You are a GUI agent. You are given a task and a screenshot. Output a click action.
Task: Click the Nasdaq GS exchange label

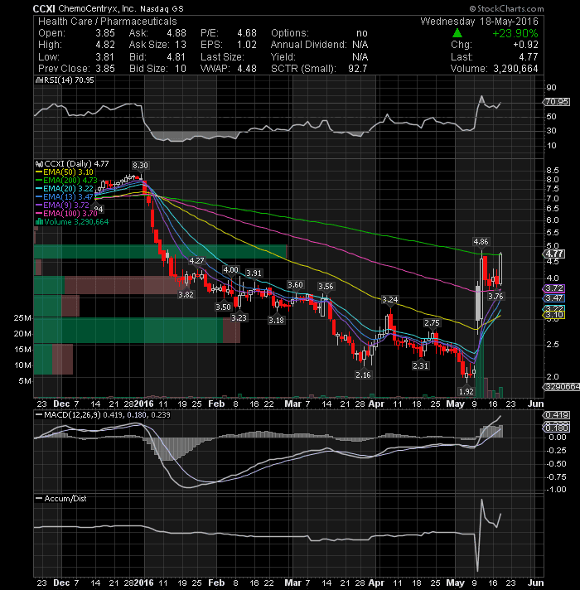[x=162, y=8]
